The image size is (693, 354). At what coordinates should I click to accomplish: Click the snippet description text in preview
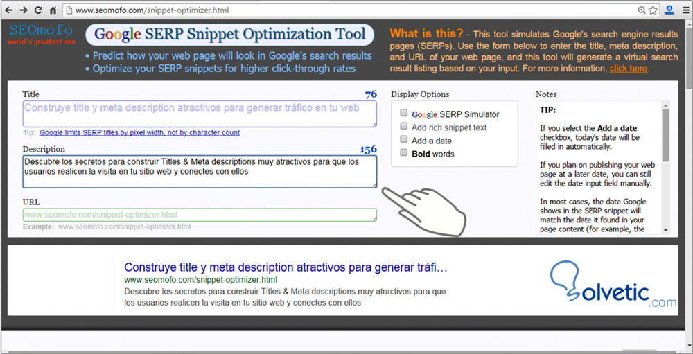pos(285,297)
